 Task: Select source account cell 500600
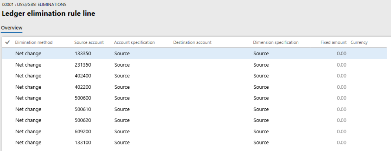click(x=82, y=98)
